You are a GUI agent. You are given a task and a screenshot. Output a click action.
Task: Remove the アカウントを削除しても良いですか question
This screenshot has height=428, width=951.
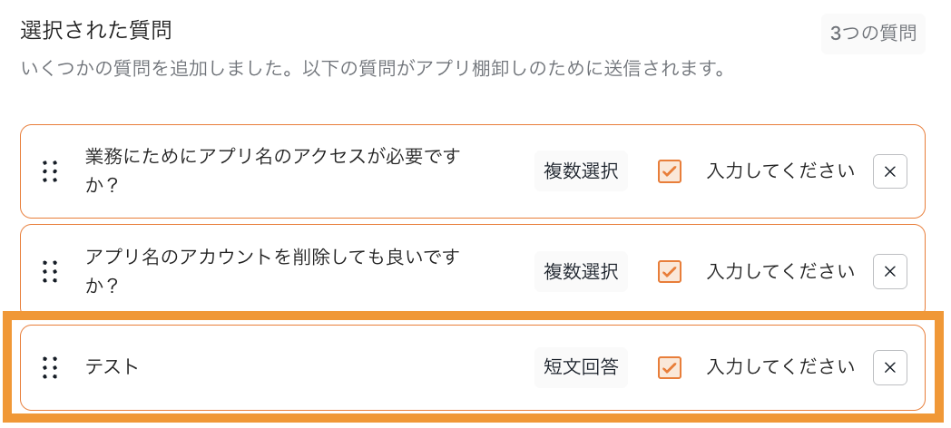889,271
